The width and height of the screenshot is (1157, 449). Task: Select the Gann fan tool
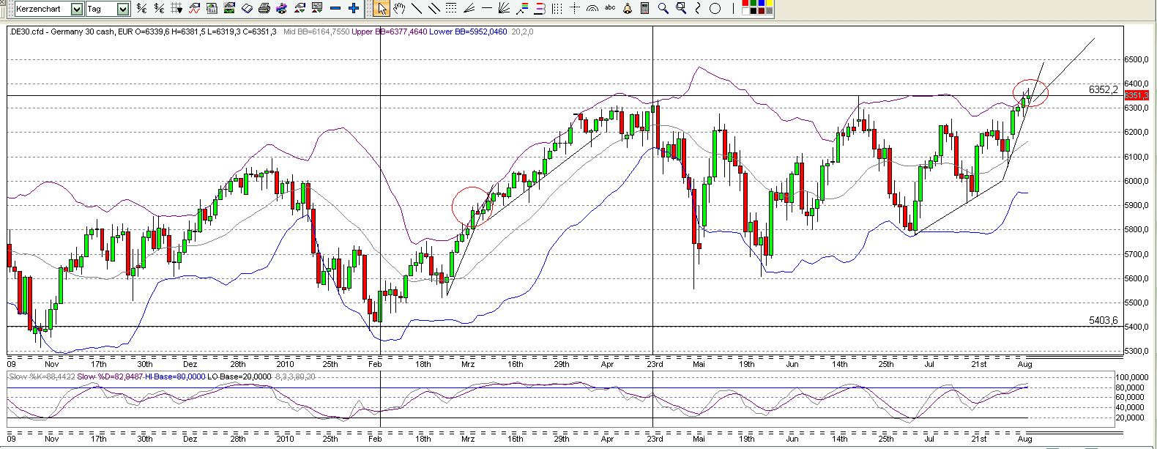point(504,8)
